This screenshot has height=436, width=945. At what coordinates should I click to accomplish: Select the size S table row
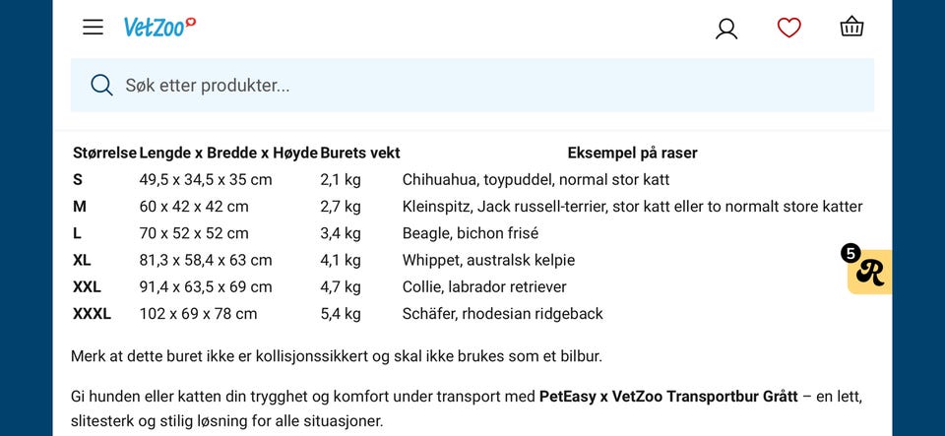tap(468, 179)
